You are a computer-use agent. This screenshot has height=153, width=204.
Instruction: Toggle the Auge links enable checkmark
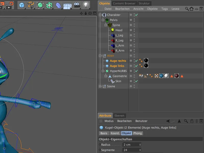[x=137, y=66]
